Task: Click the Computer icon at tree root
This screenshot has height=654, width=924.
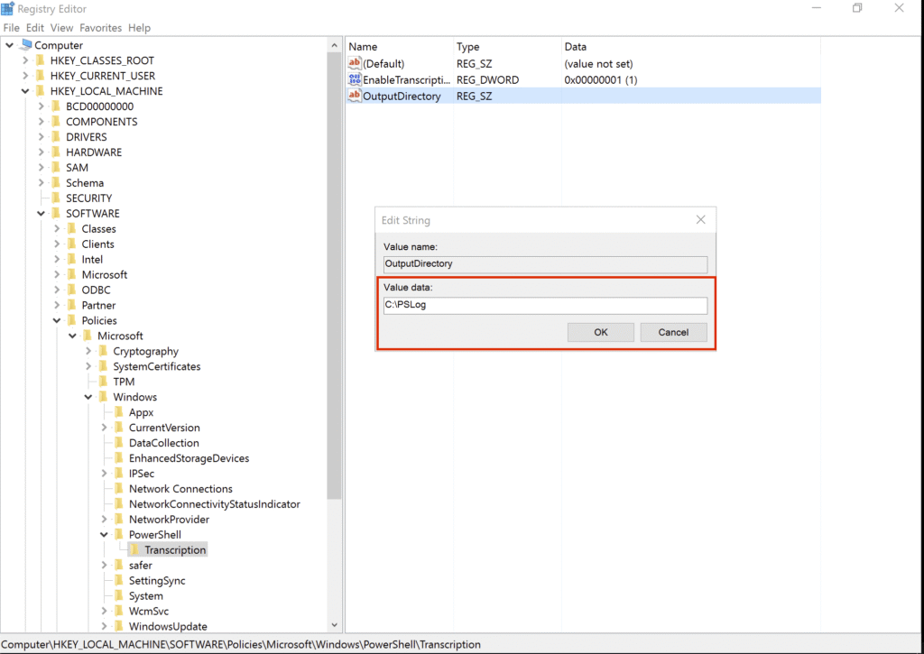Action: coord(24,45)
